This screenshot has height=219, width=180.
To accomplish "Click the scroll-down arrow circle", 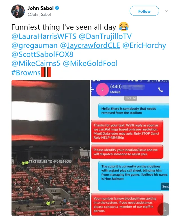I will click(163, 209).
